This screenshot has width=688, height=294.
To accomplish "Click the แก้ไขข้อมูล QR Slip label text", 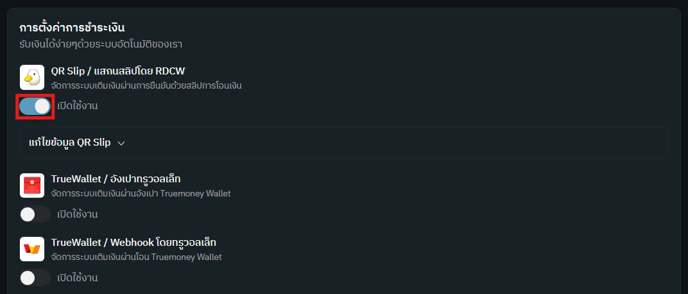I will tap(70, 143).
